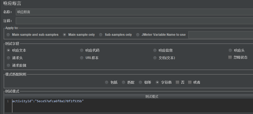Select the 包括 matching rule
253x114 pixels.
point(107,83)
